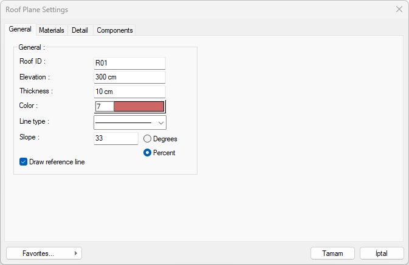Close the Roof Plane Settings dialog
This screenshot has width=409, height=265.
(x=399, y=10)
